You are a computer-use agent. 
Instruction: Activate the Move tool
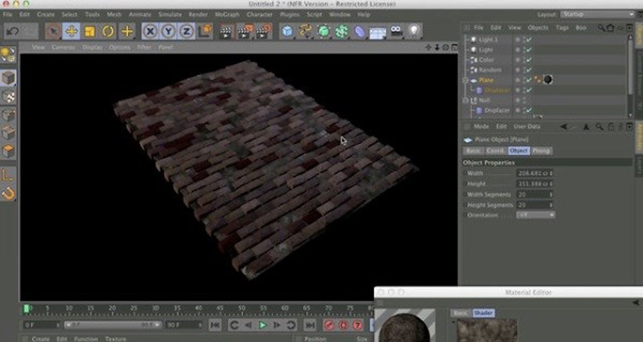tap(71, 32)
